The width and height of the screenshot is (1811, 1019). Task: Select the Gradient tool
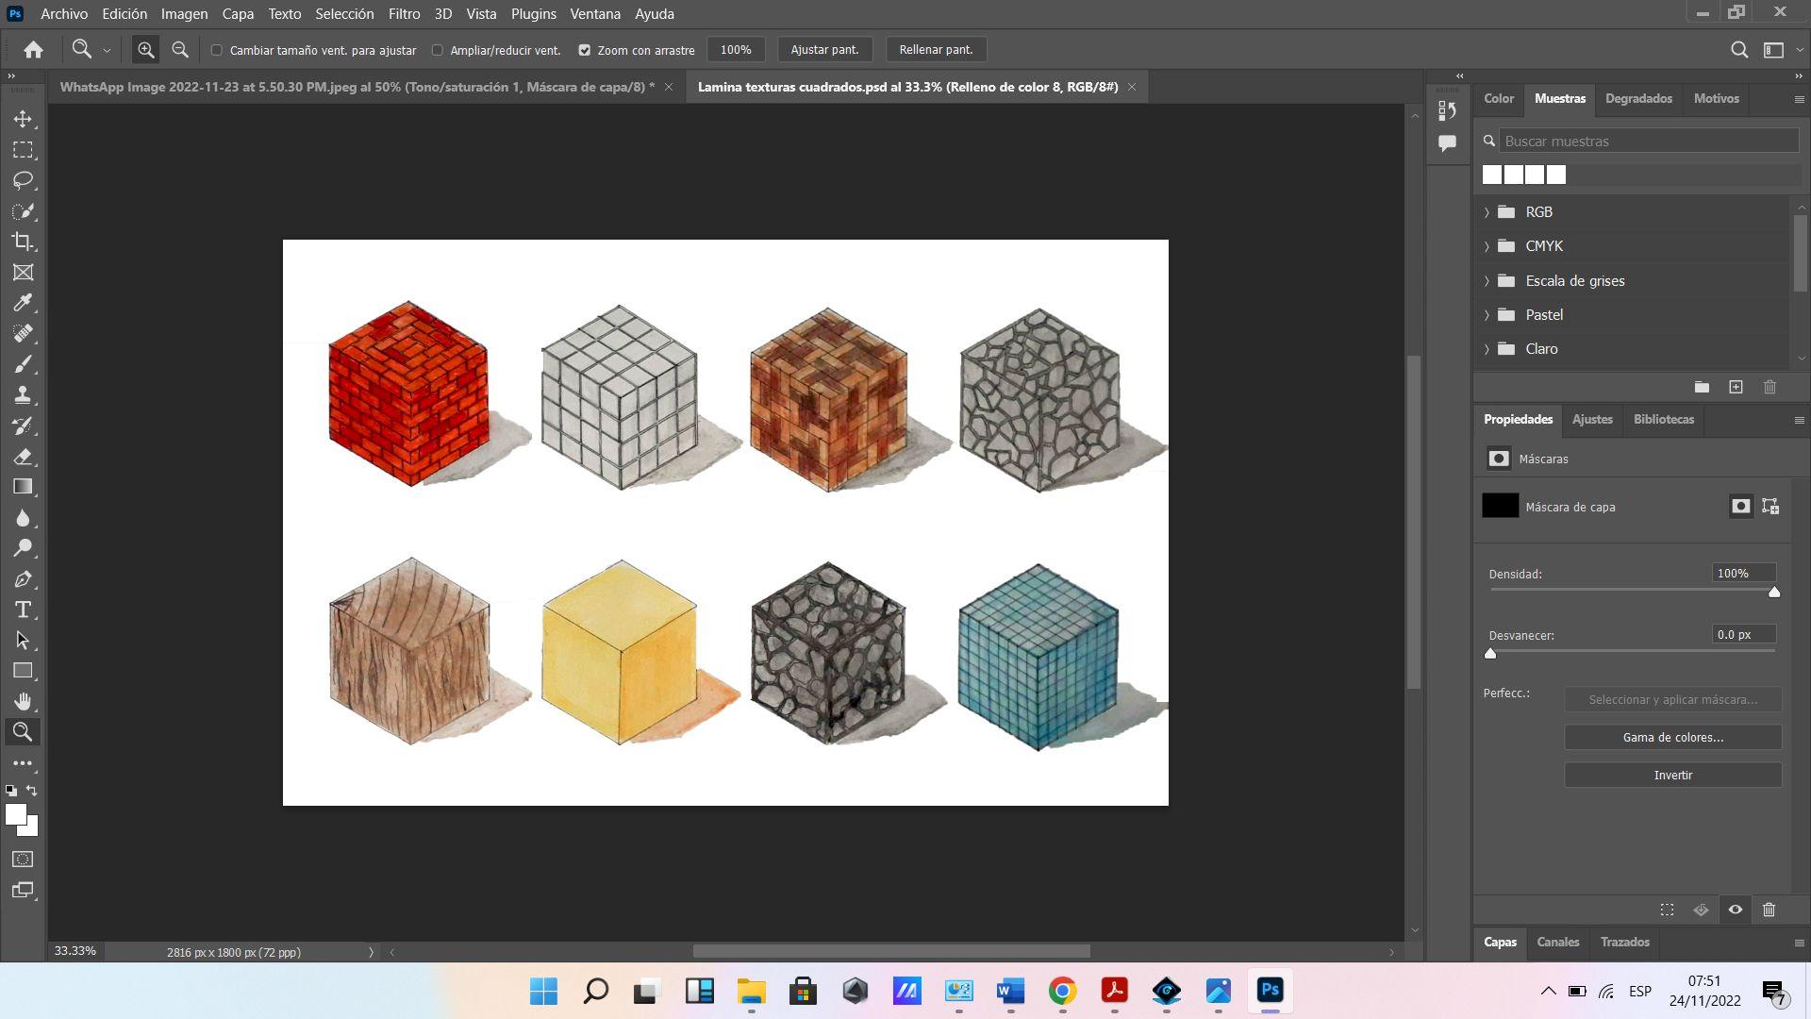(23, 487)
